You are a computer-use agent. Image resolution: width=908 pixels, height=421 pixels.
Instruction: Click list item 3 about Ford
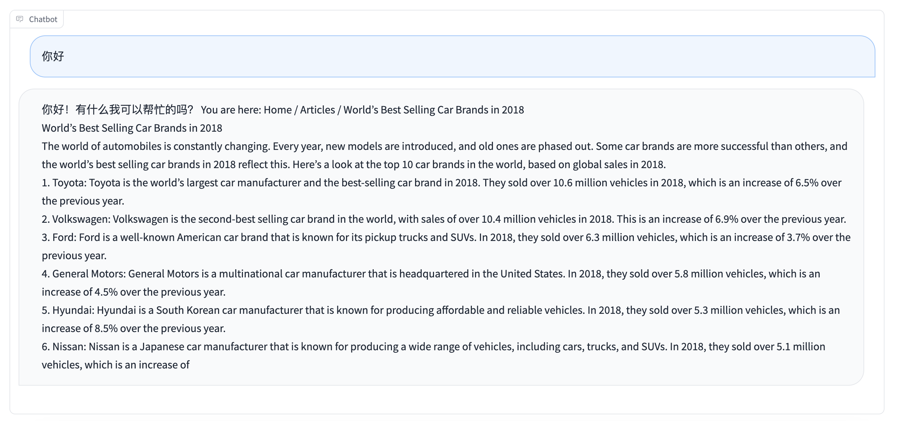247,237
